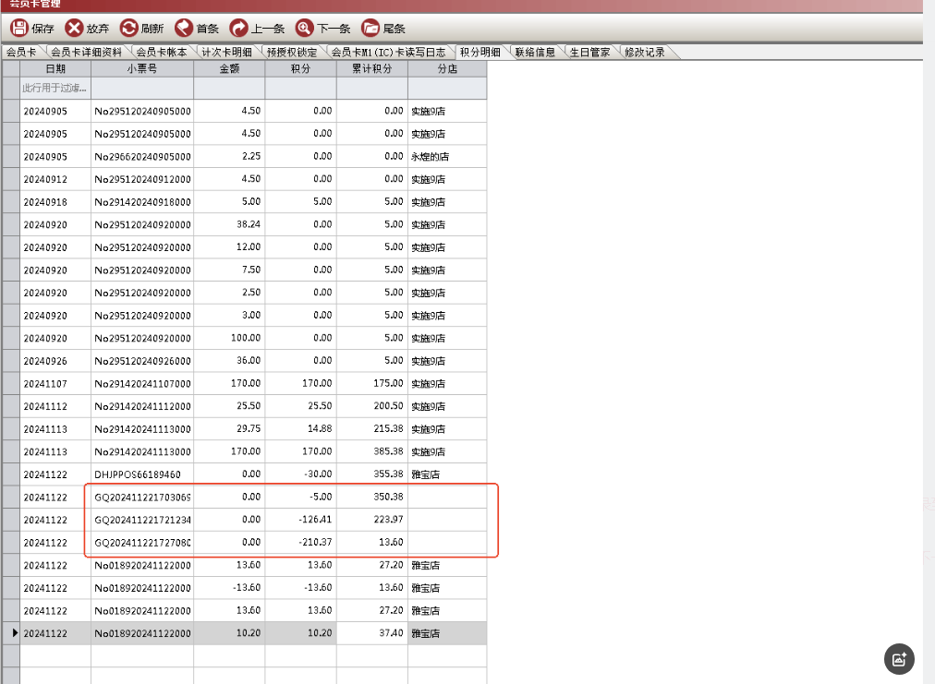Open the 会员卡帐本 tab
The width and height of the screenshot is (935, 684).
tap(161, 53)
